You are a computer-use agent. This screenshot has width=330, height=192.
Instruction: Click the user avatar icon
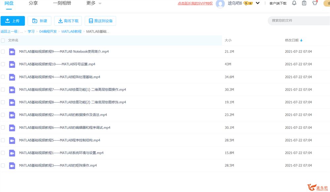[x=220, y=4]
